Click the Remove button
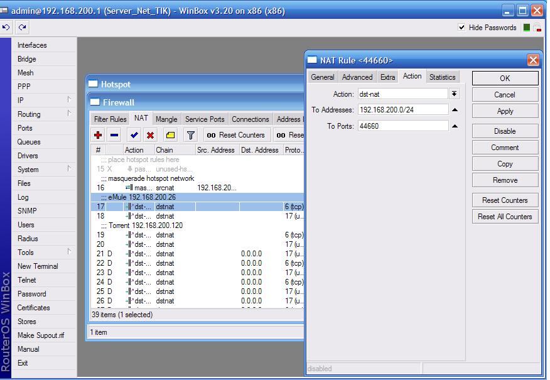The image size is (550, 380). coord(505,180)
